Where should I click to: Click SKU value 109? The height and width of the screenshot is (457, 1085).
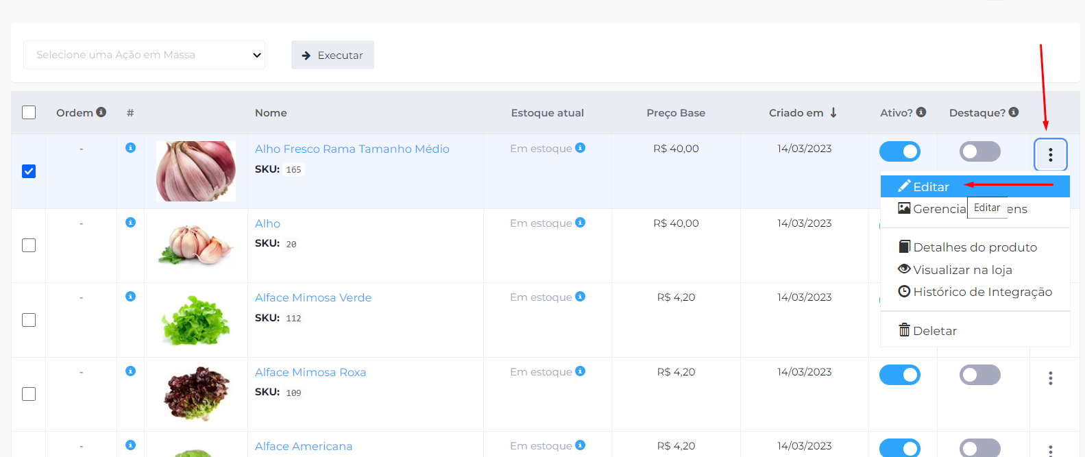(x=293, y=393)
